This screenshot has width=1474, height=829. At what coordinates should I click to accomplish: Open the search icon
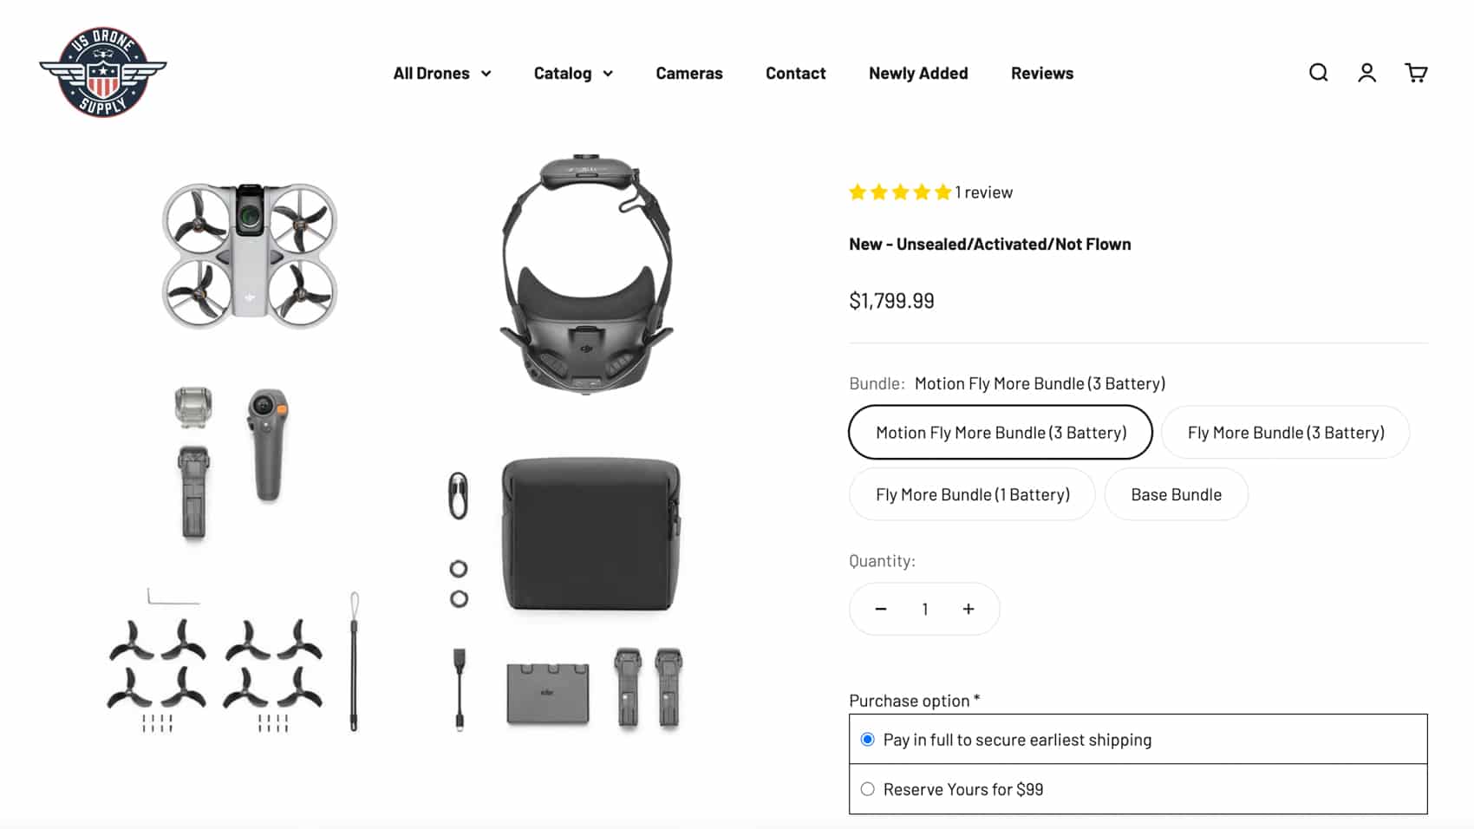point(1318,73)
